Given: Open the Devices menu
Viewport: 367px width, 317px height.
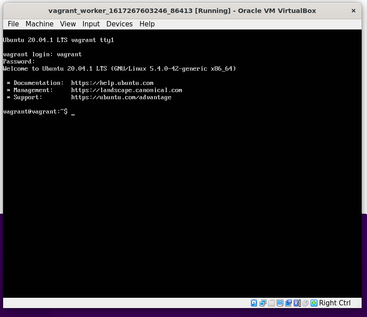Looking at the screenshot, I should (119, 24).
